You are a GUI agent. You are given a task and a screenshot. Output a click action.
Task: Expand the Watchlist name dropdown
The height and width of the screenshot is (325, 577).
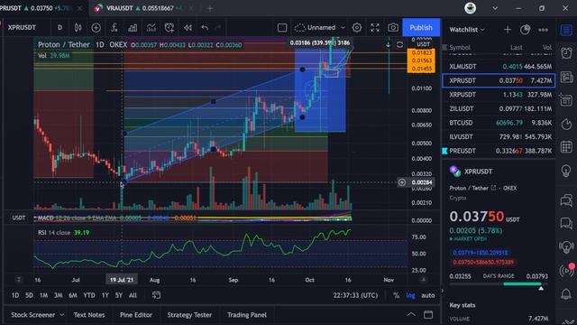tap(467, 30)
